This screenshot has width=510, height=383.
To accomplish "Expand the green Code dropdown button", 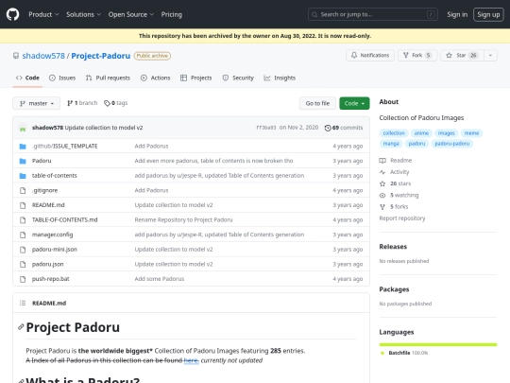I will 354,103.
